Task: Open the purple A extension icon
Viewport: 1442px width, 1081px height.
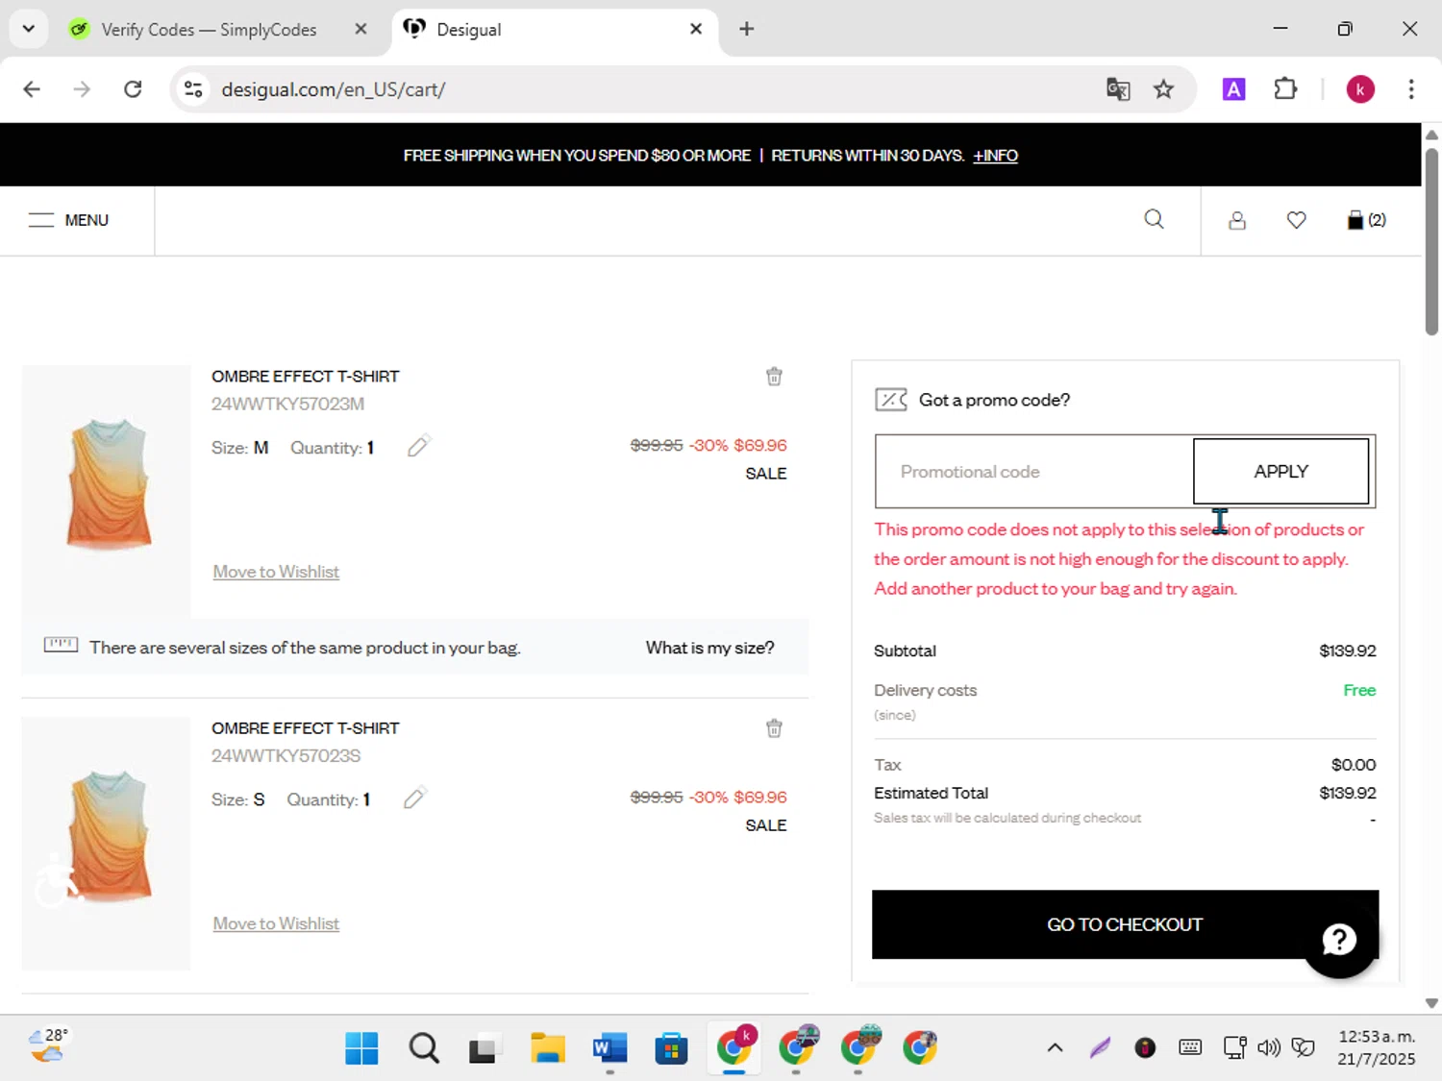Action: (1233, 89)
